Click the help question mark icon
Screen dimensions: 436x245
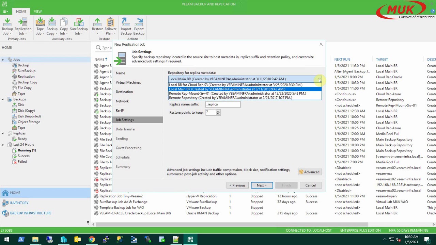[x=433, y=12]
